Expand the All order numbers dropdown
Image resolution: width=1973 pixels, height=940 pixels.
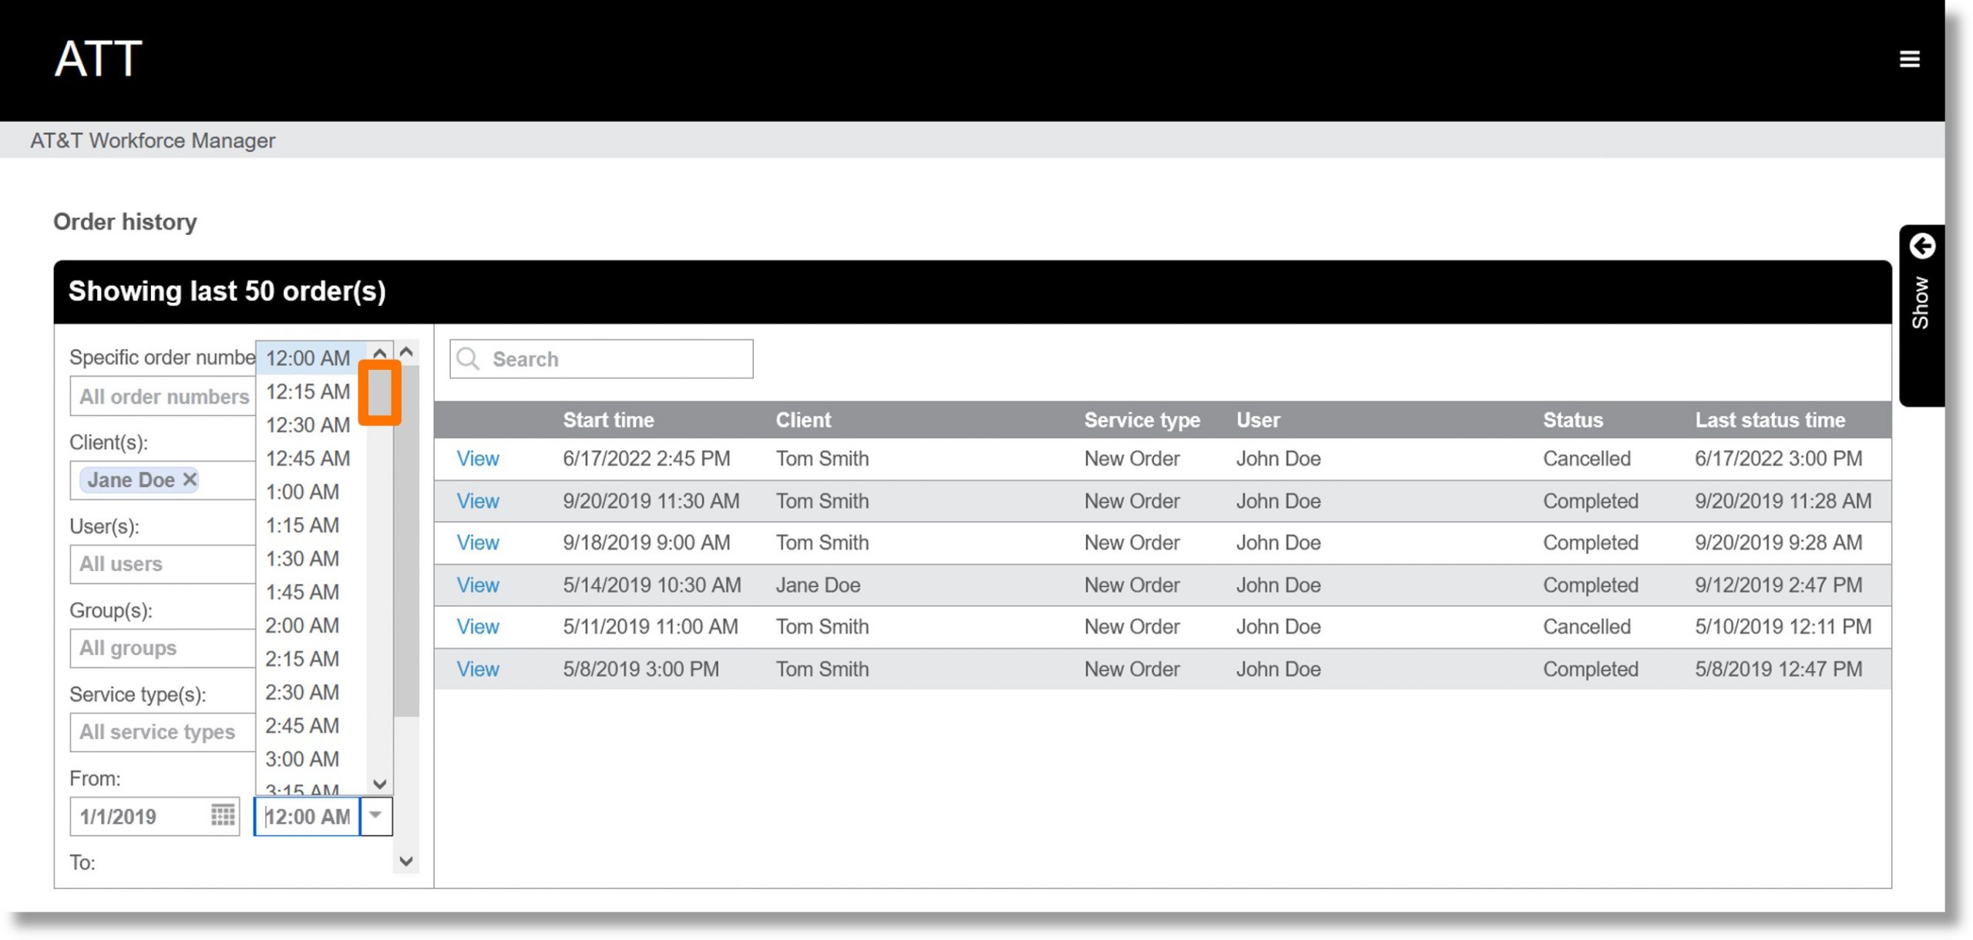[x=163, y=395]
